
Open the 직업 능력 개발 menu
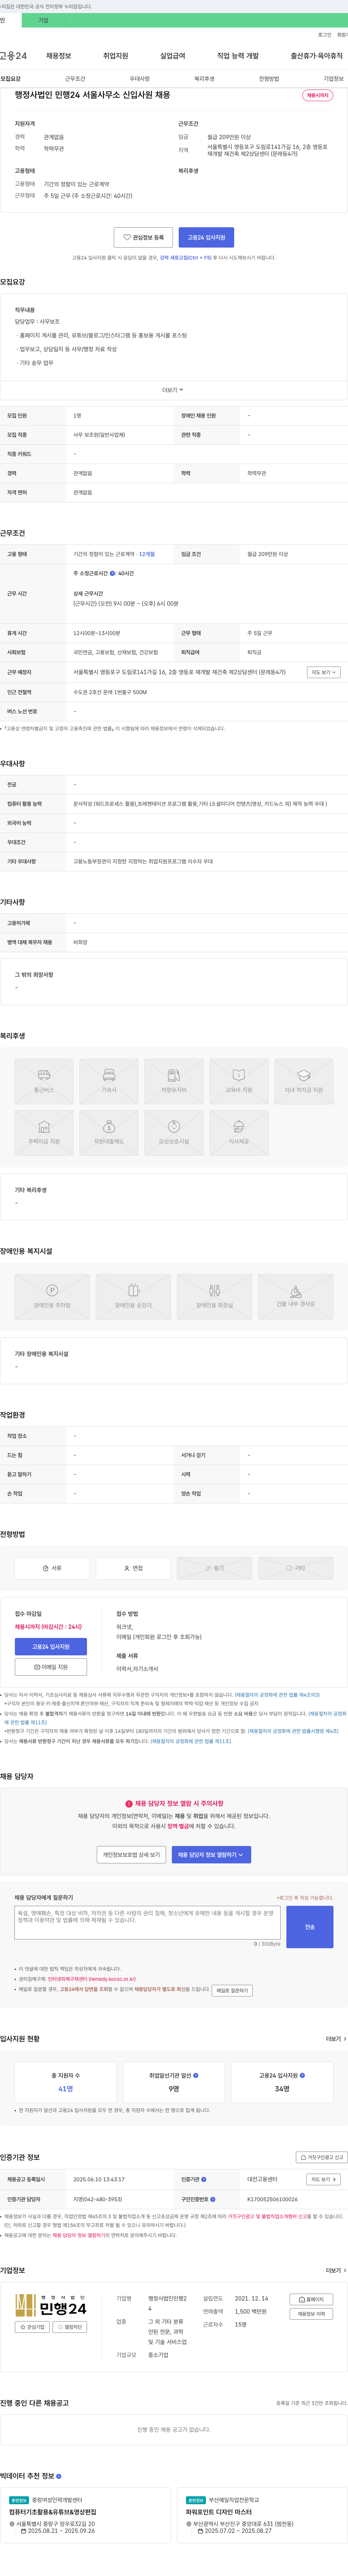coord(238,56)
